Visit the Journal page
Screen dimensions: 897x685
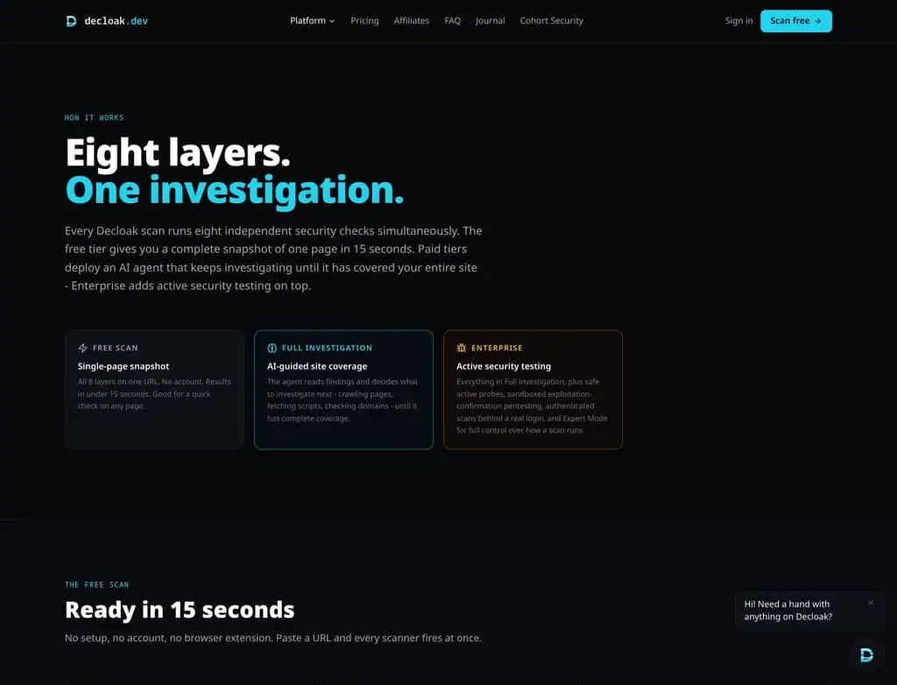[491, 21]
